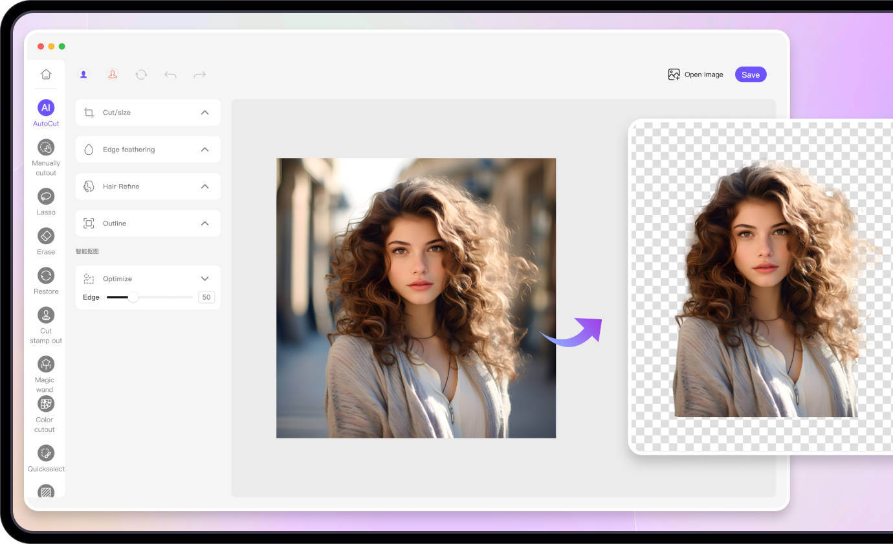Toggle the red person outline icon

coord(113,74)
